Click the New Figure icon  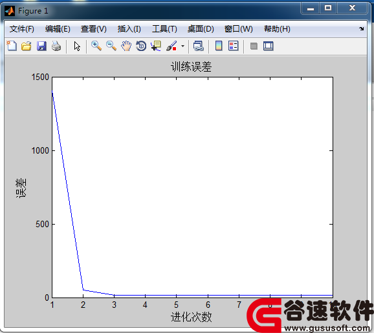[12, 46]
